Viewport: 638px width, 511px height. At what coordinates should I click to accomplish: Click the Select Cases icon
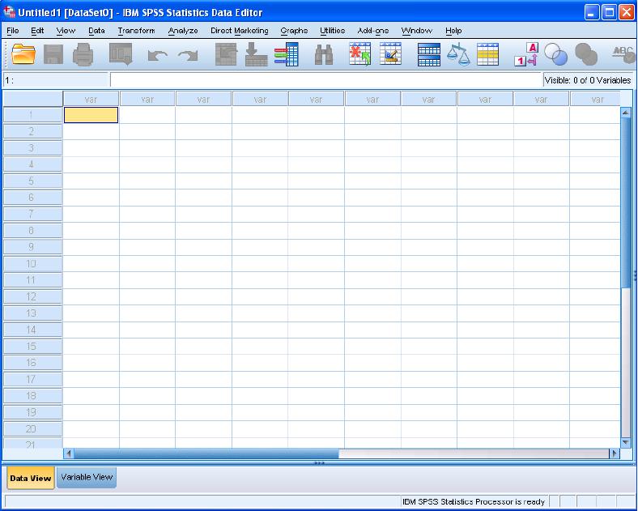click(488, 54)
